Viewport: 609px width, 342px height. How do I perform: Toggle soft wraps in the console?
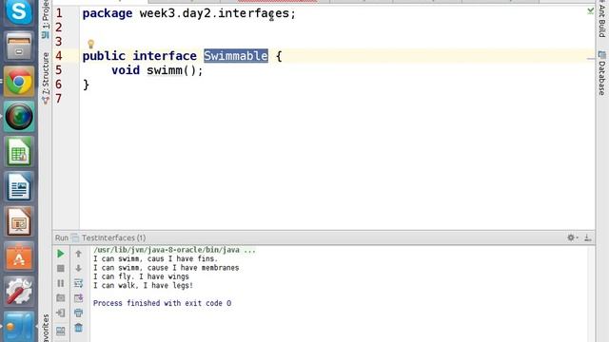(78, 283)
